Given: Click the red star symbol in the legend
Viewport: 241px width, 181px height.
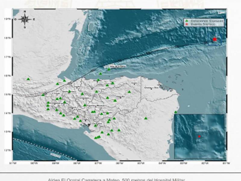Looking at the screenshot, I should 187,24.
